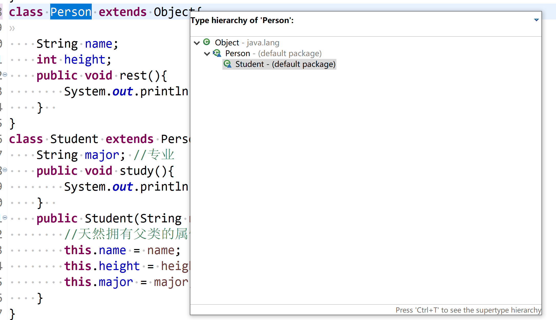Click the highlighted Person class name

71,12
